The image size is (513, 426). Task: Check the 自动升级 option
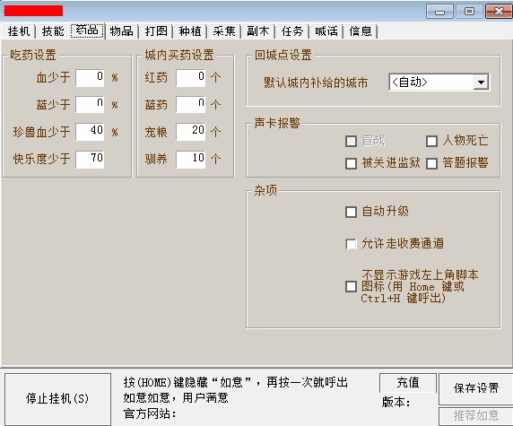351,212
